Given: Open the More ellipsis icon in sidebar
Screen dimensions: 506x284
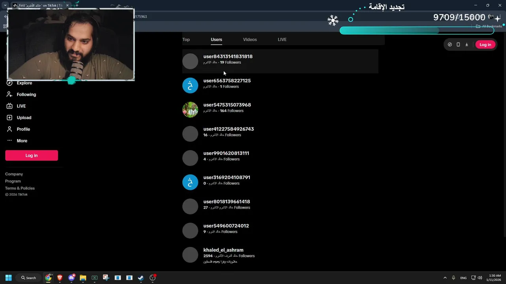Looking at the screenshot, I should (x=9, y=140).
